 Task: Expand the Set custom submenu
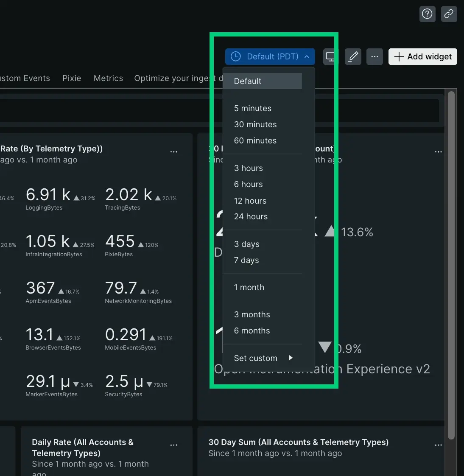(x=263, y=358)
